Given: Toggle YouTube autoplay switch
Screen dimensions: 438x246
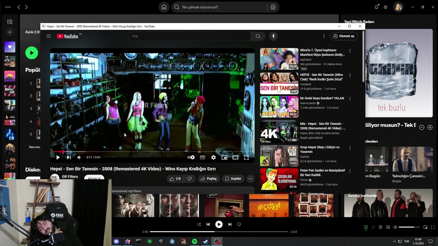Looking at the screenshot, I should (x=191, y=158).
